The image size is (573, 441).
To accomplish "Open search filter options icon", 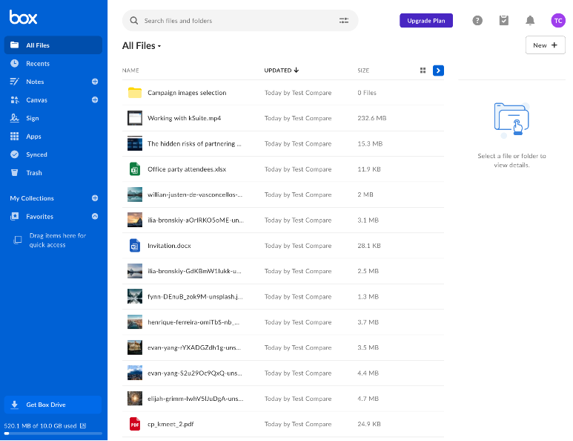I will pos(344,21).
